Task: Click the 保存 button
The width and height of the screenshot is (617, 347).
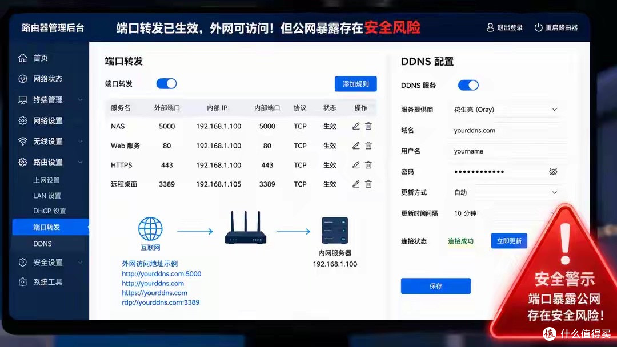Action: (435, 286)
